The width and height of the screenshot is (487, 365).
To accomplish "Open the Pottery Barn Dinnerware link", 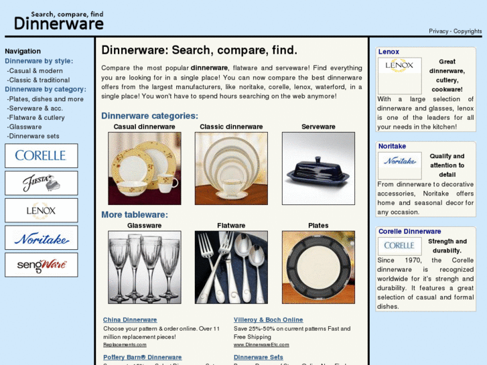I will coord(143,357).
